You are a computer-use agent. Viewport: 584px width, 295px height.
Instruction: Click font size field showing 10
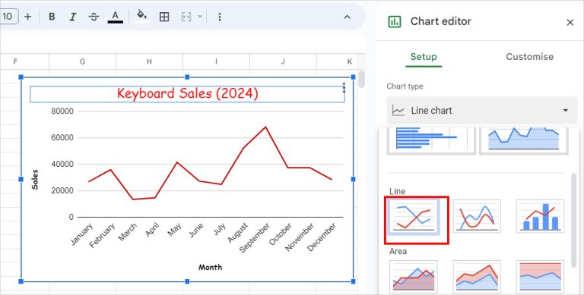[8, 17]
